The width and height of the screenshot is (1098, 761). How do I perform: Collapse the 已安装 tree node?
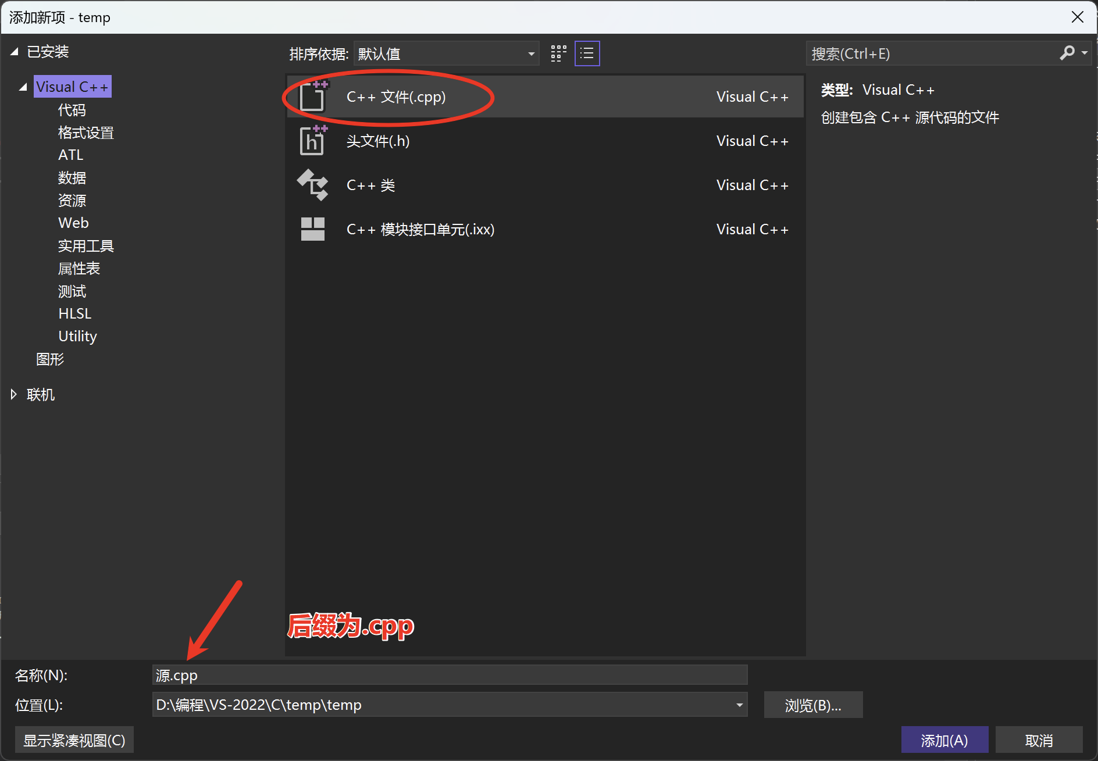click(15, 52)
